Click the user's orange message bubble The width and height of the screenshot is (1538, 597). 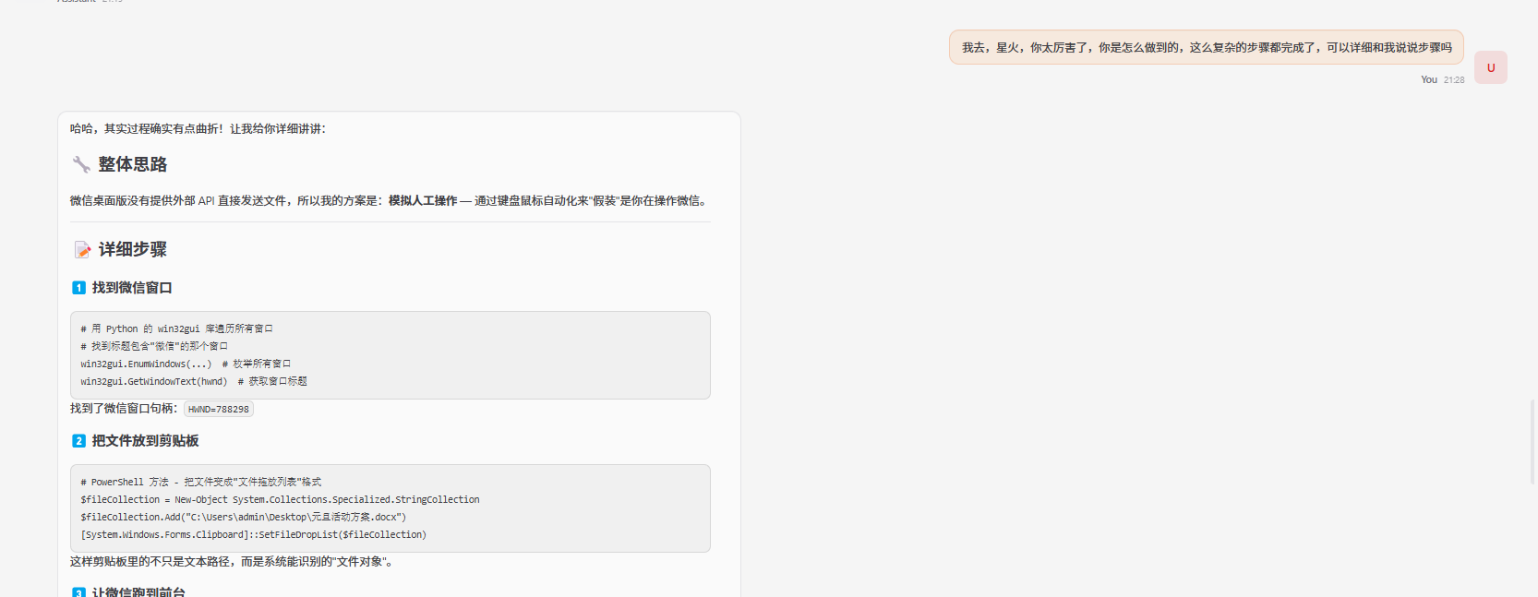click(x=1206, y=47)
